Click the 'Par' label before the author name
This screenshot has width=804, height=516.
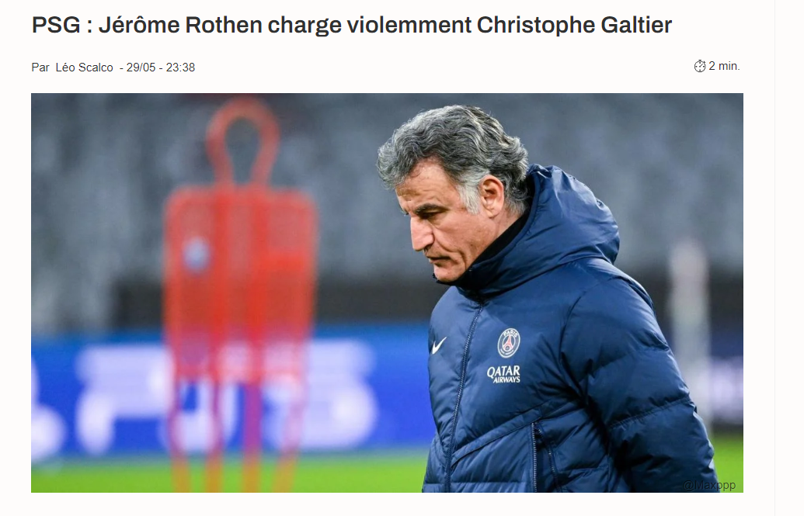click(40, 68)
